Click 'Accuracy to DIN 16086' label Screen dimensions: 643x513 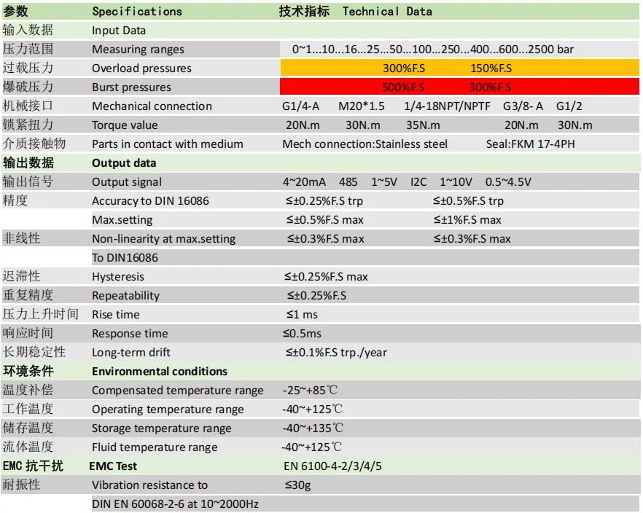[x=150, y=201]
